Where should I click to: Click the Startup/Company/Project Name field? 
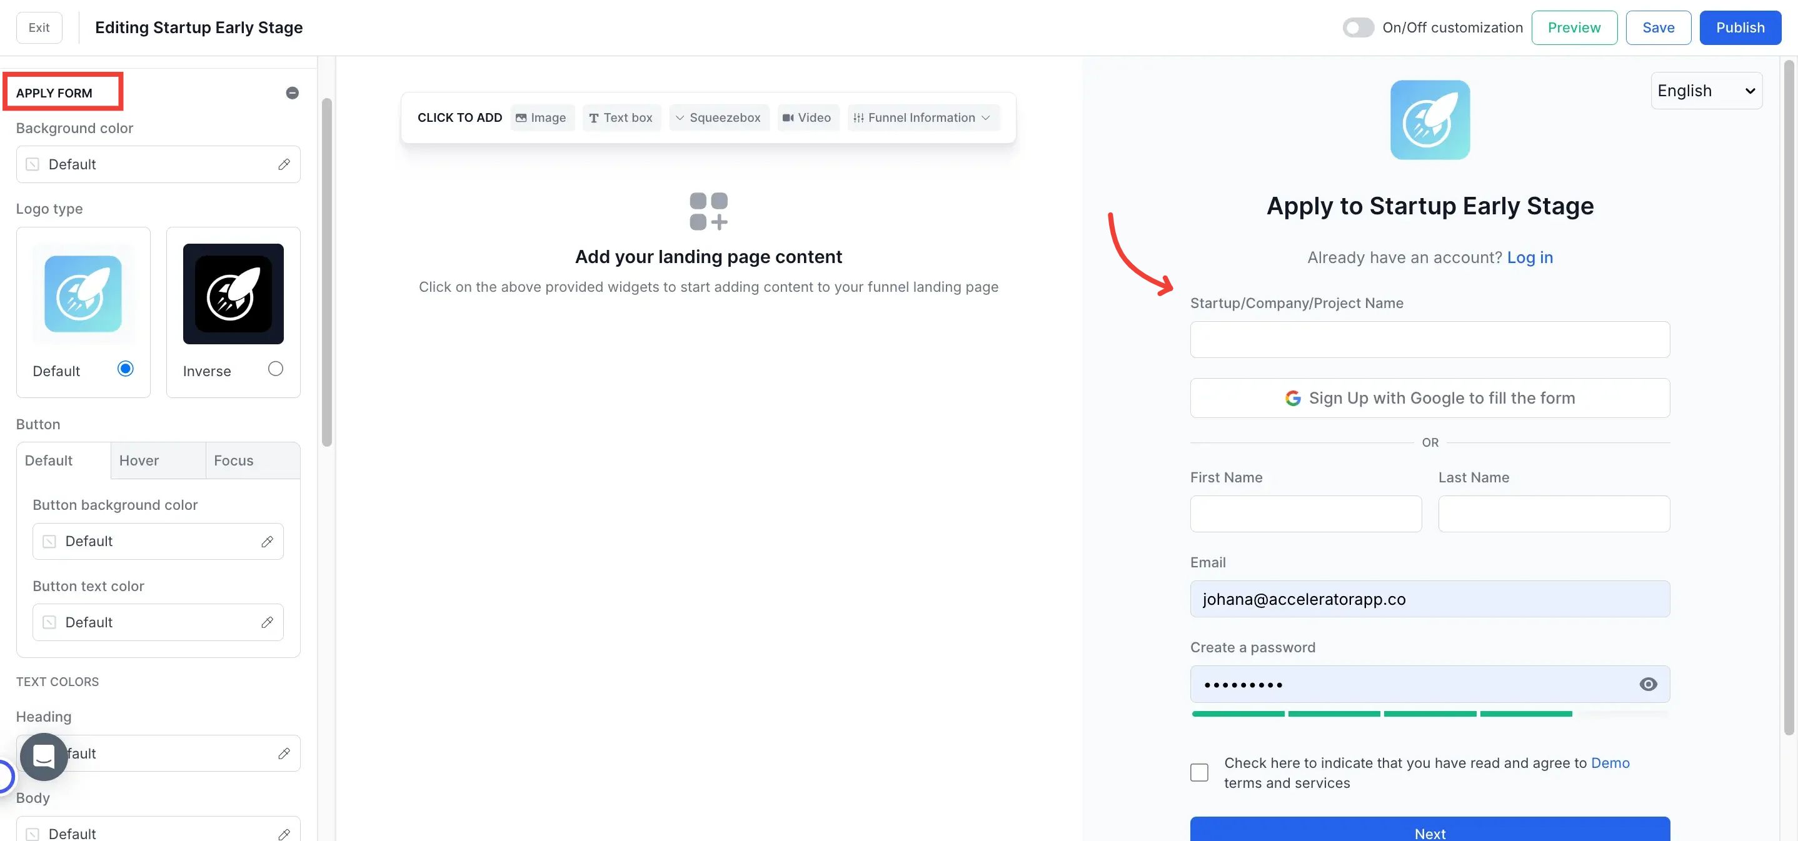(1430, 340)
